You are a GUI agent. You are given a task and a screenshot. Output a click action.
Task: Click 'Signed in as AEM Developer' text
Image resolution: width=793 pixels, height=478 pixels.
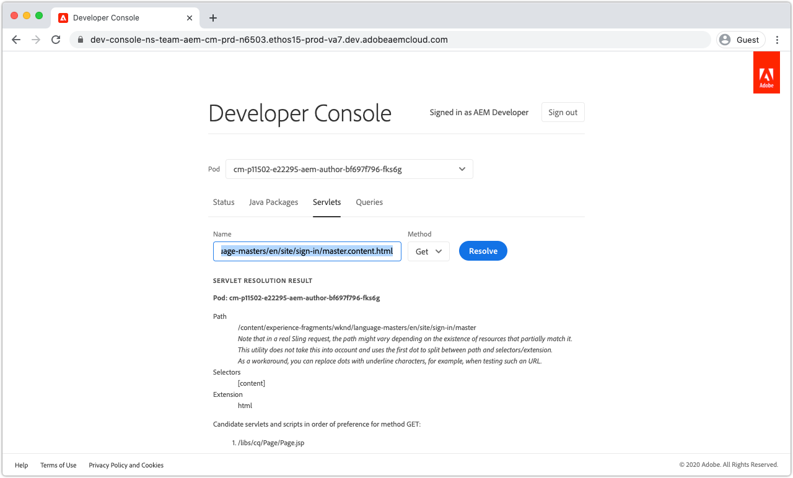480,113
